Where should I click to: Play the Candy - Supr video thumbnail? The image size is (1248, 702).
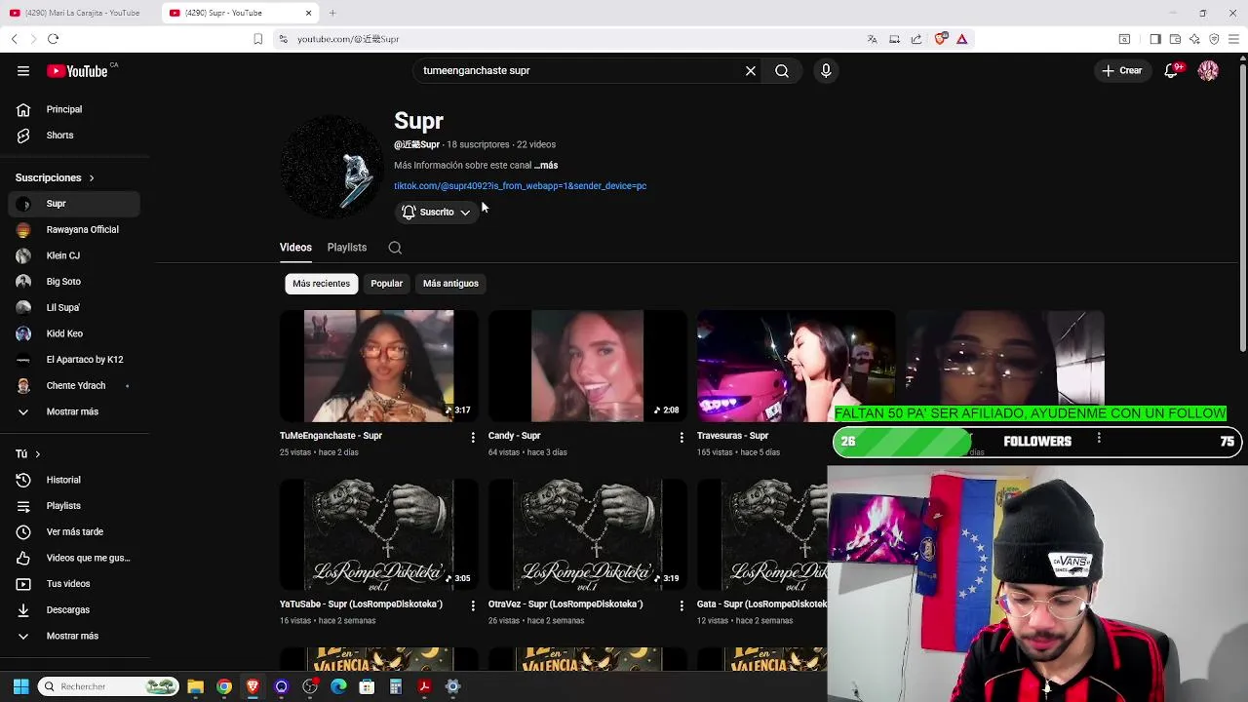tap(587, 366)
